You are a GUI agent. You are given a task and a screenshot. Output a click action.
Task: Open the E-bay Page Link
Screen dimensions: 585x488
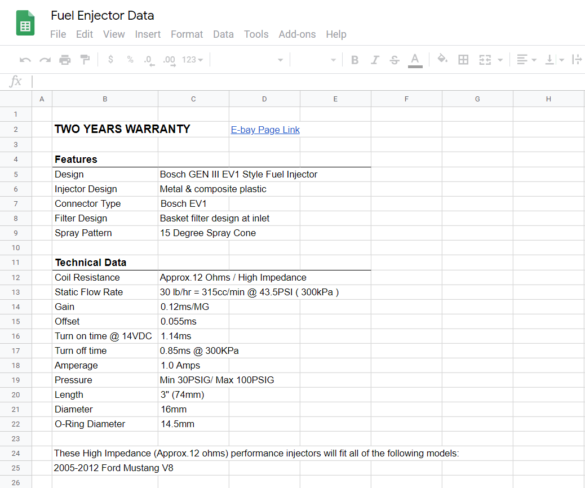[265, 130]
